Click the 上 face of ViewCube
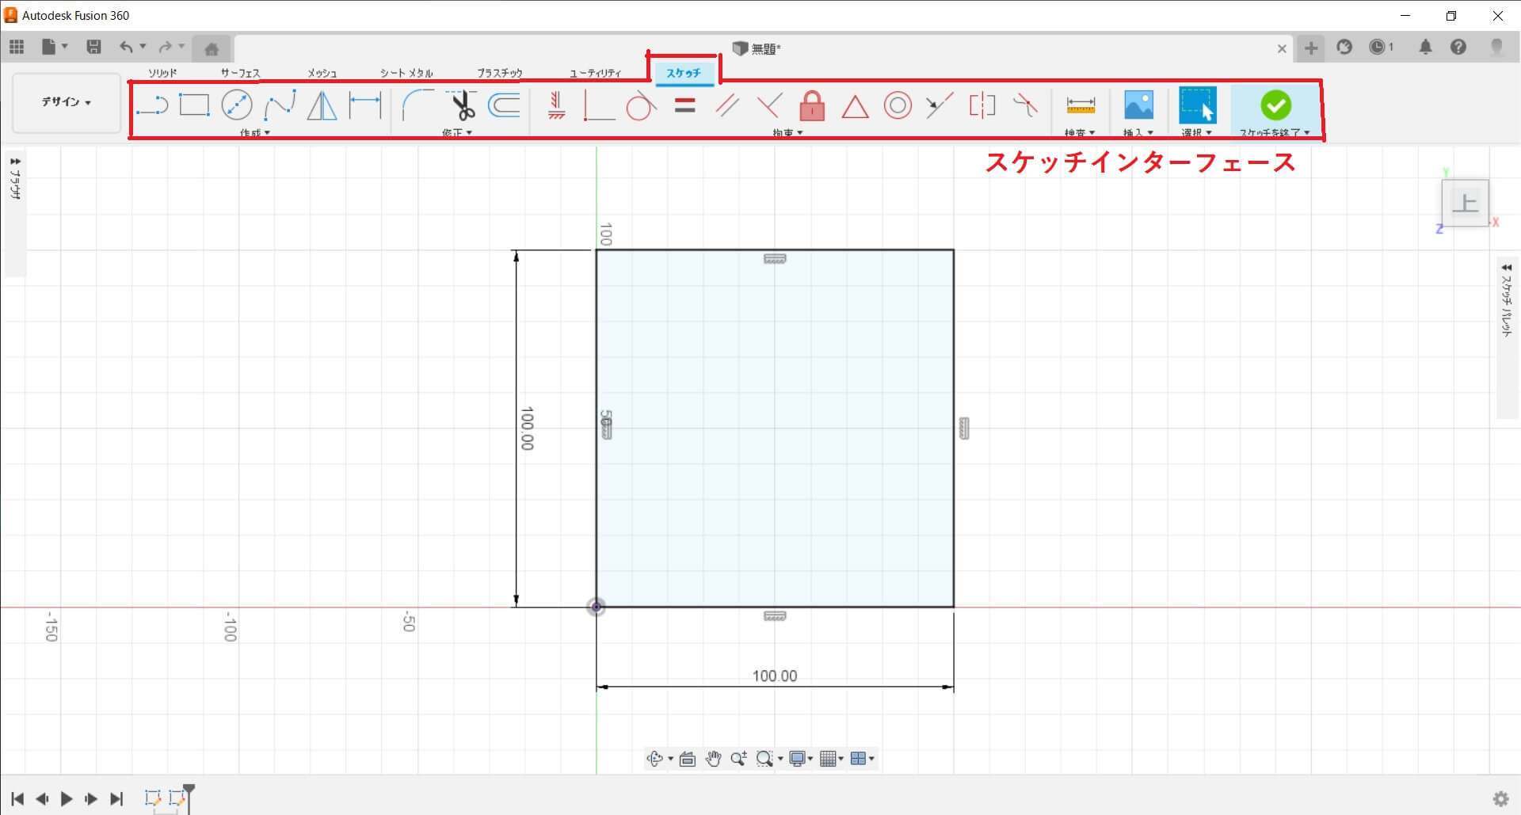Viewport: 1521px width, 815px height. (1464, 204)
